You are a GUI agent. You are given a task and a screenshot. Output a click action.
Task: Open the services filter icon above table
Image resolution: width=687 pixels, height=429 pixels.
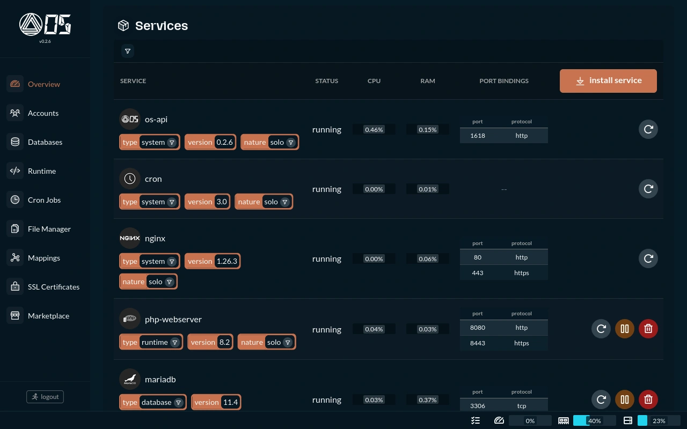coord(128,51)
